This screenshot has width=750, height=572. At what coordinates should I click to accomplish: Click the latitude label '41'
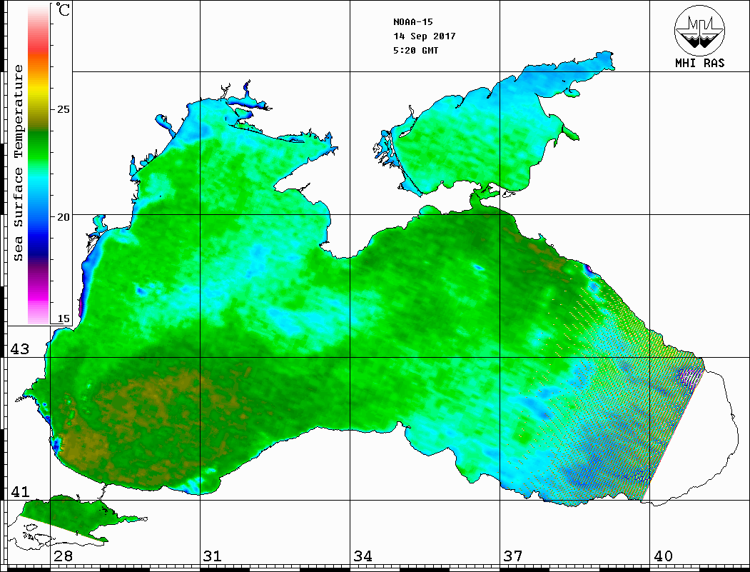(x=19, y=491)
